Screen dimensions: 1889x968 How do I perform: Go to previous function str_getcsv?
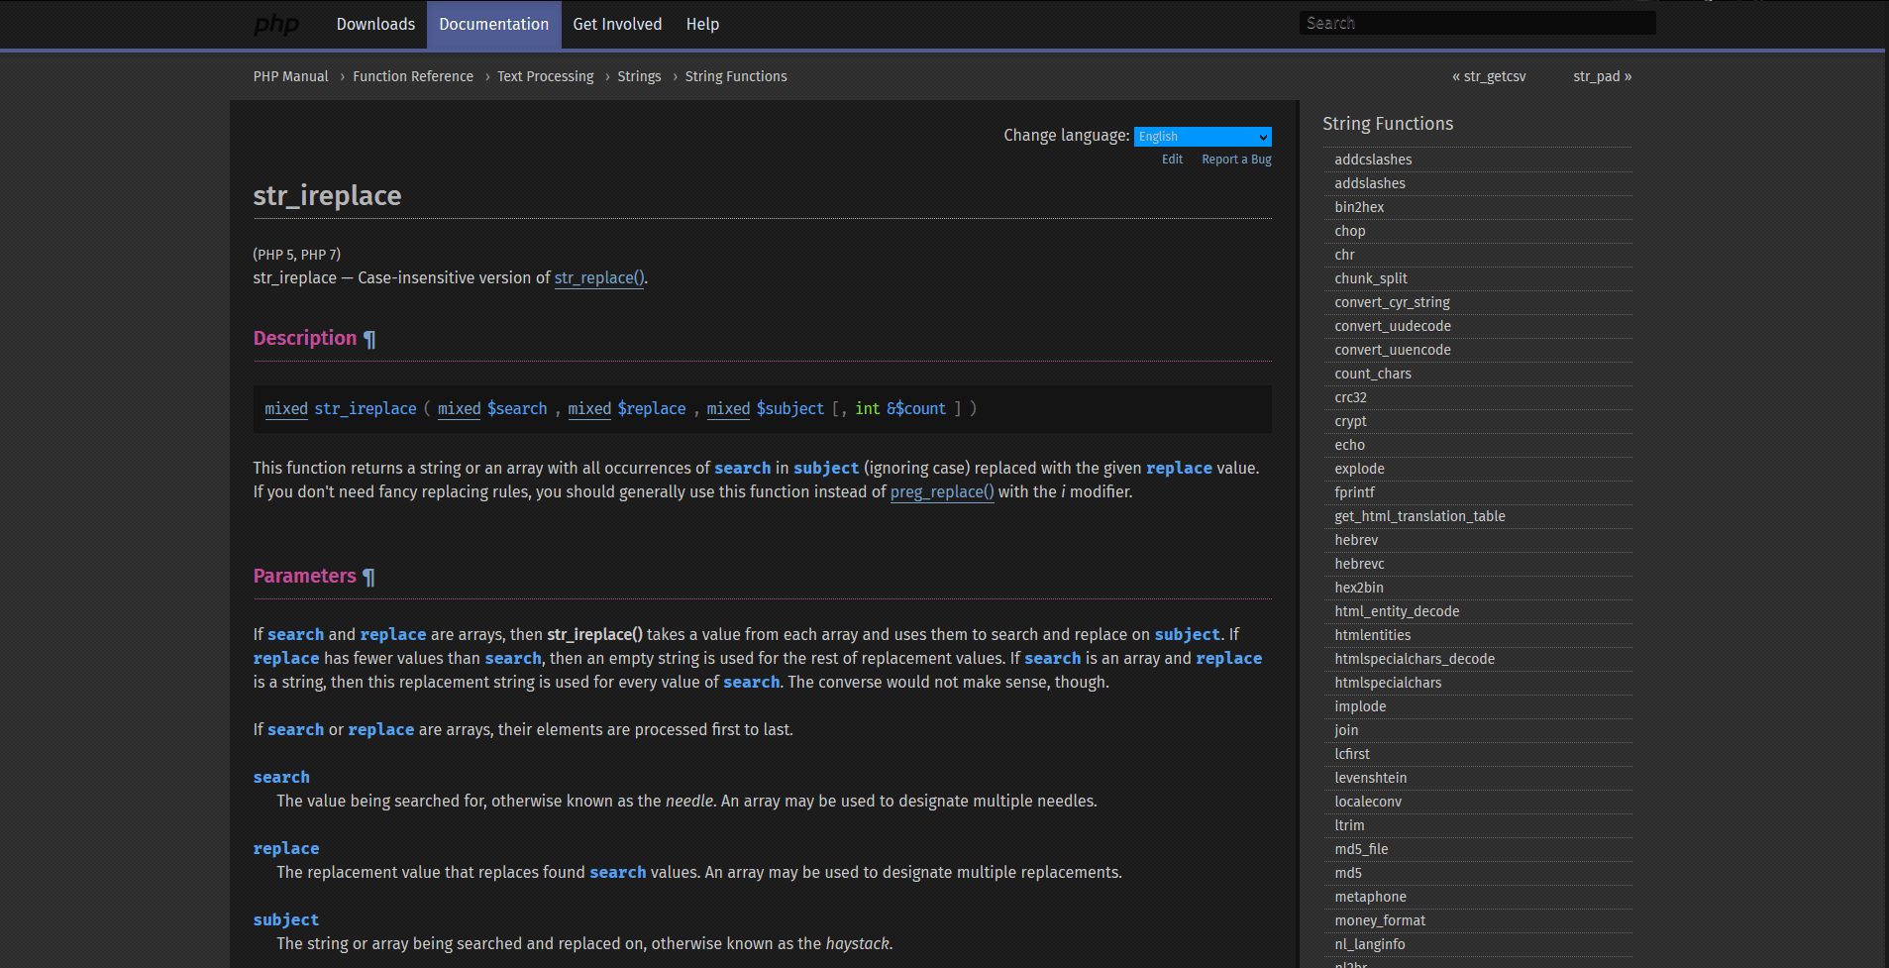(x=1489, y=76)
